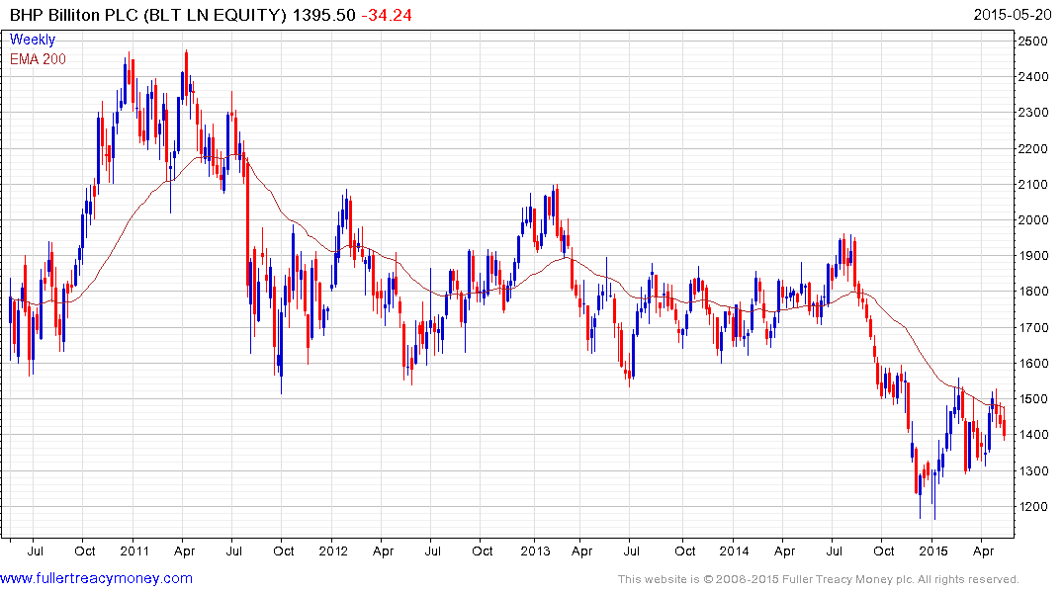Select the 'Weekly' interval label
This screenshot has width=1063, height=593.
(x=33, y=40)
